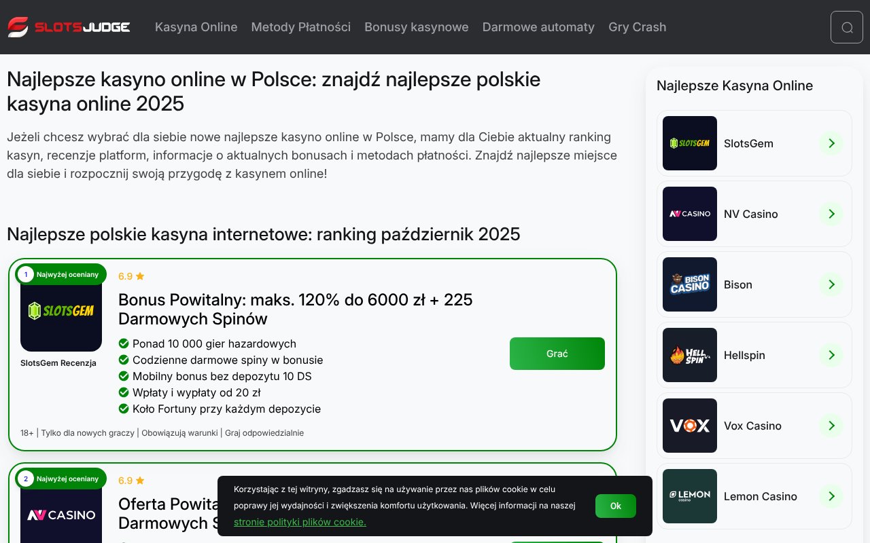Click the green Grać button
Viewport: 870px width, 543px height.
click(557, 354)
